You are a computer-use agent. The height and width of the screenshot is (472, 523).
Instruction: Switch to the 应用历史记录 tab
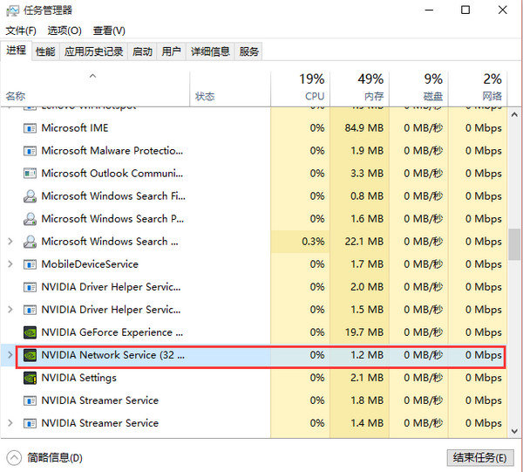click(x=94, y=51)
